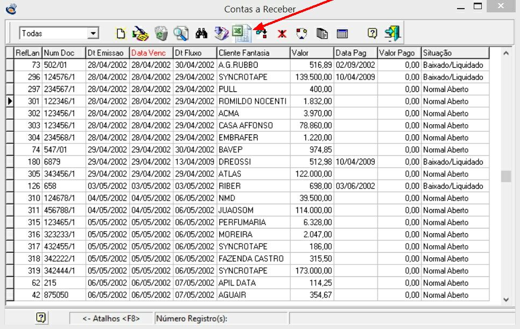Click the blue and red squares transfer icon
520x329 pixels.
261,33
